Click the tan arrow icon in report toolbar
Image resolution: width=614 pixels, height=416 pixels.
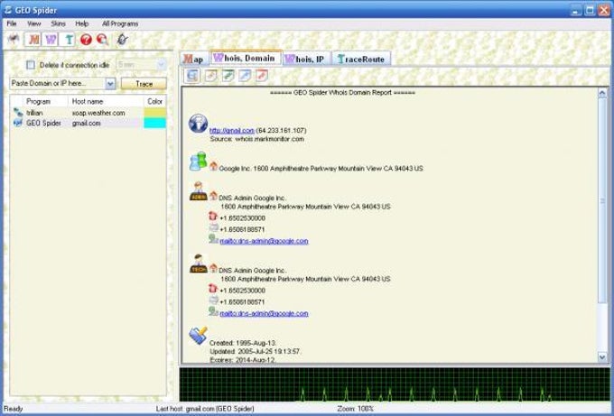[210, 75]
